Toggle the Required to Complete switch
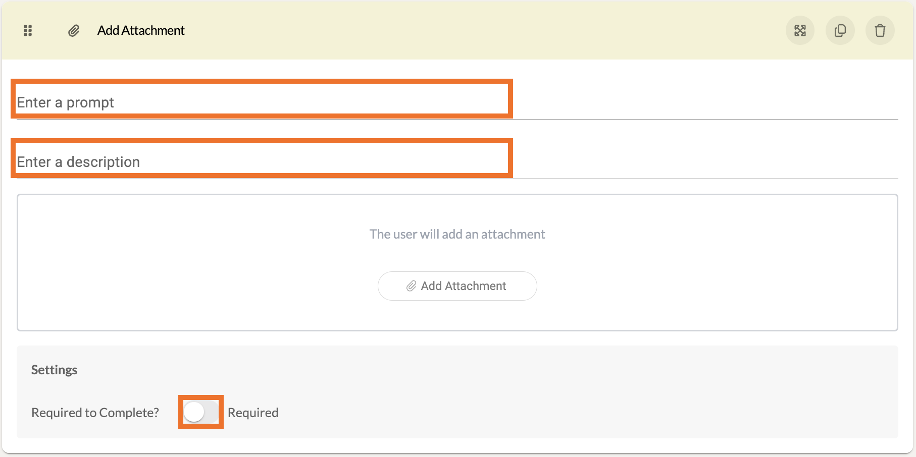The height and width of the screenshot is (457, 916). click(200, 412)
